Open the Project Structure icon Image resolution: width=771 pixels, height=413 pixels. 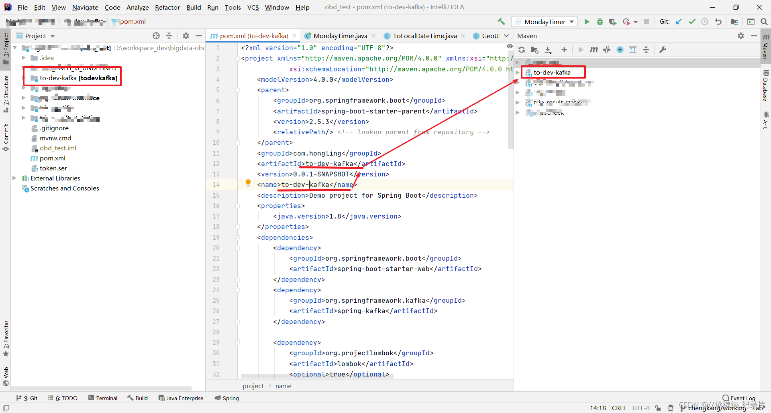pos(734,22)
